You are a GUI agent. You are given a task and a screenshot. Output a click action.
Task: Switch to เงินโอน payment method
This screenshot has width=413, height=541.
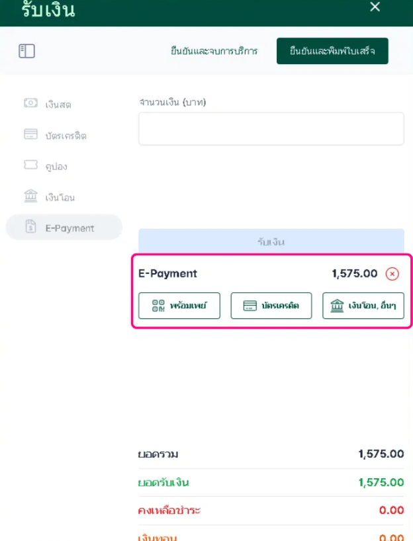60,197
